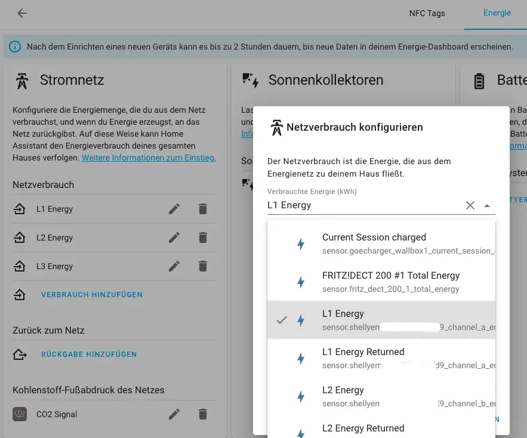Open Weitere Informationen zum Einstieg link
Screen dimensions: 527x438
(x=149, y=158)
